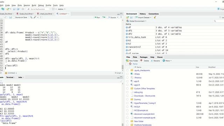
Task: Open the More dropdown in Files pane
Action: click(167, 61)
